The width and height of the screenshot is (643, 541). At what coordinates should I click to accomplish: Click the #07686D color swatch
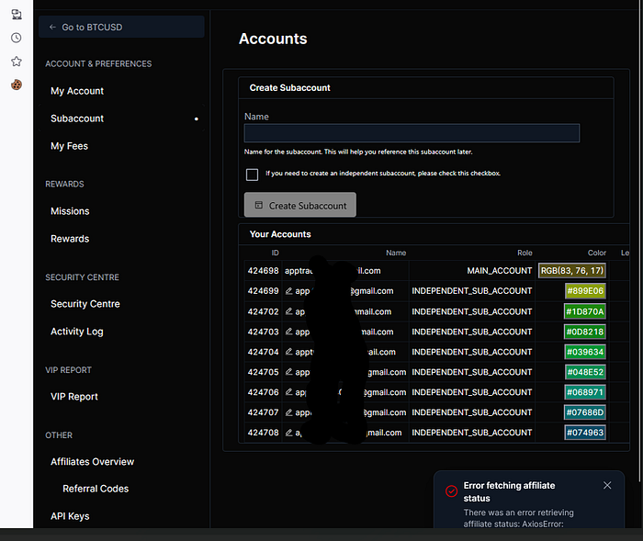pos(585,412)
